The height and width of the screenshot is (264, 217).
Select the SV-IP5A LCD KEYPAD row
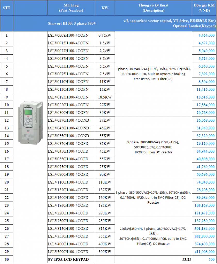pyautogui.click(x=68, y=260)
